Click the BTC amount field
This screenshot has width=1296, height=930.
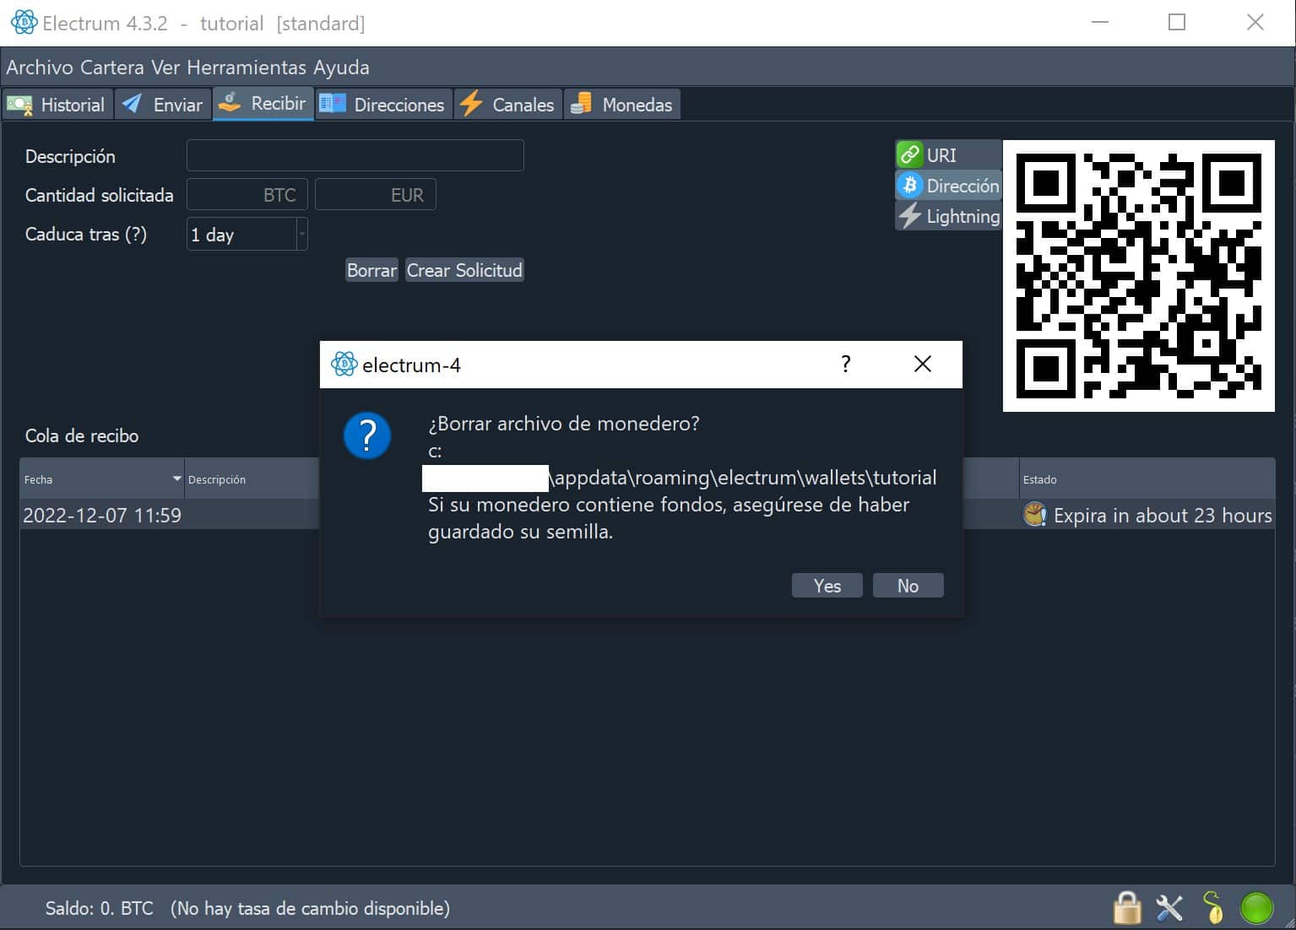point(247,194)
